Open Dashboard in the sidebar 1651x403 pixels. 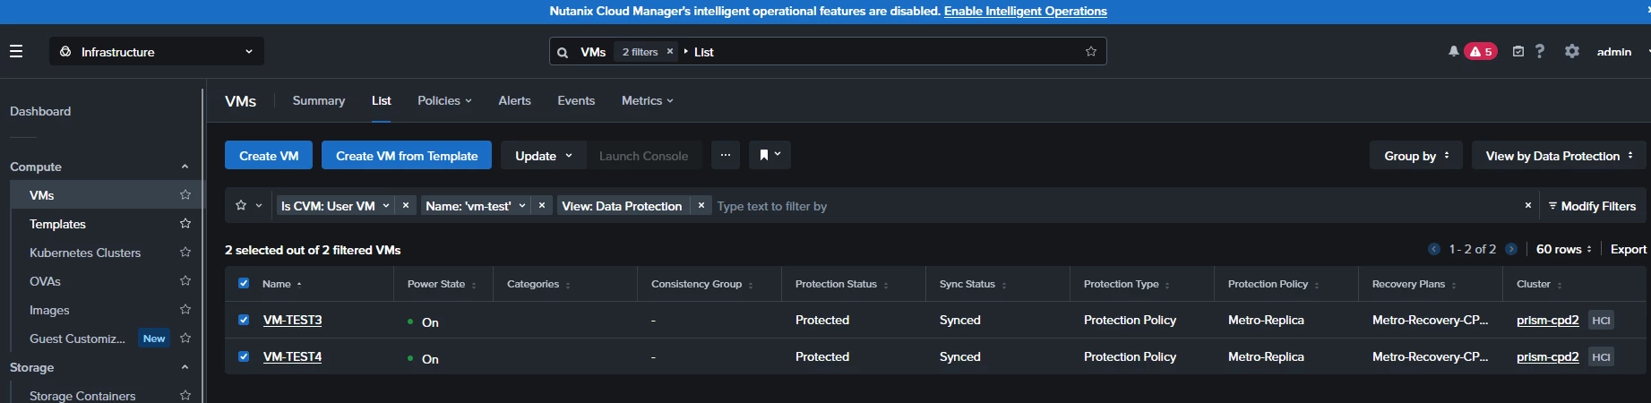click(40, 111)
